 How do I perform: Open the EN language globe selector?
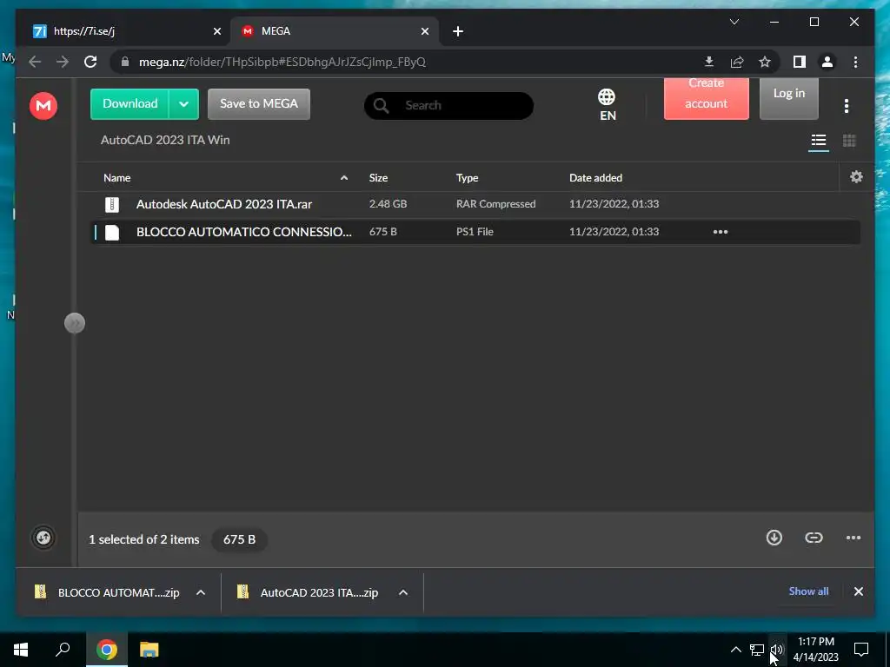point(607,105)
